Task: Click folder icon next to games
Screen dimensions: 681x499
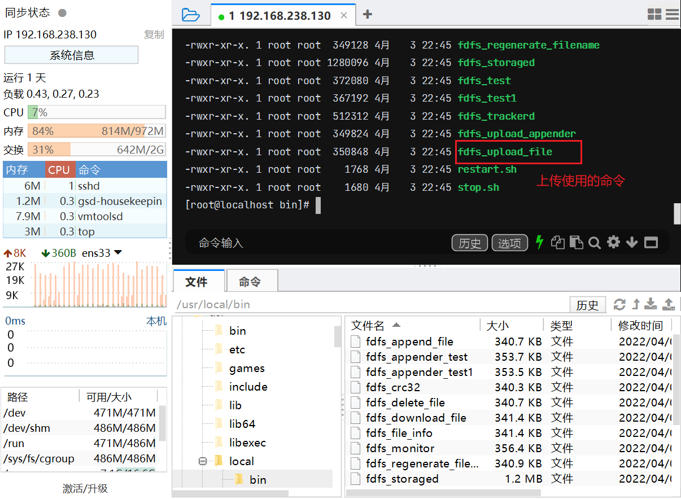Action: (219, 368)
